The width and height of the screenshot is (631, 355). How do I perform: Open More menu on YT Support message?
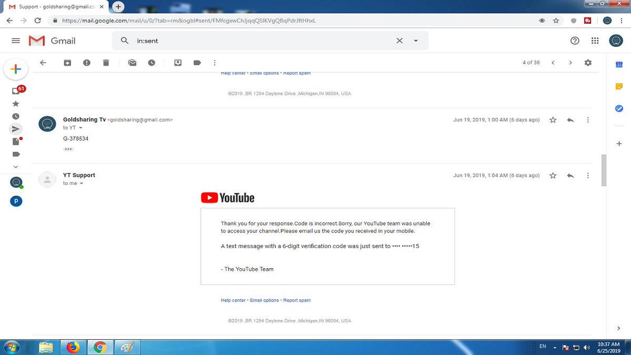(x=588, y=176)
